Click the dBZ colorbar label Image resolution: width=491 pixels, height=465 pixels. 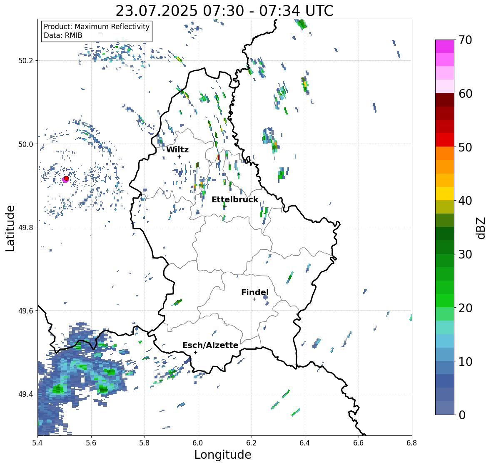point(481,228)
